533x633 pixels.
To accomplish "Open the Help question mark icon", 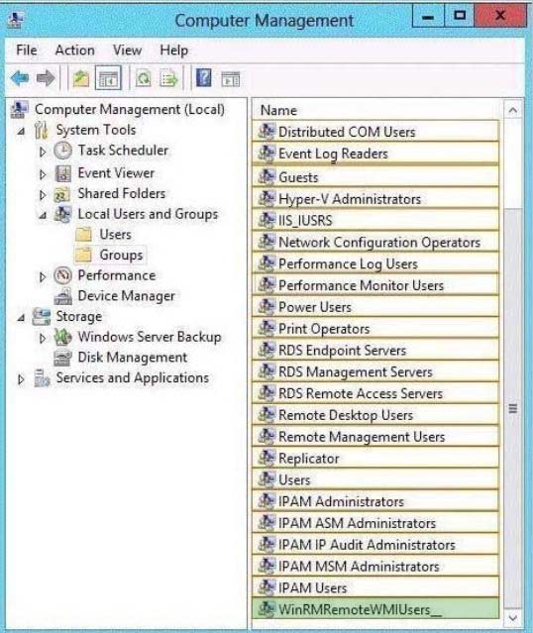I will 204,78.
